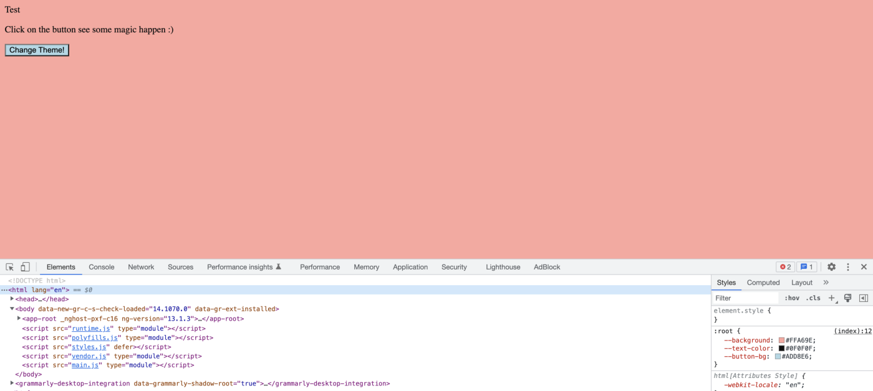The image size is (873, 391).
Task: Open the polyfills.js script link
Action: coord(95,337)
